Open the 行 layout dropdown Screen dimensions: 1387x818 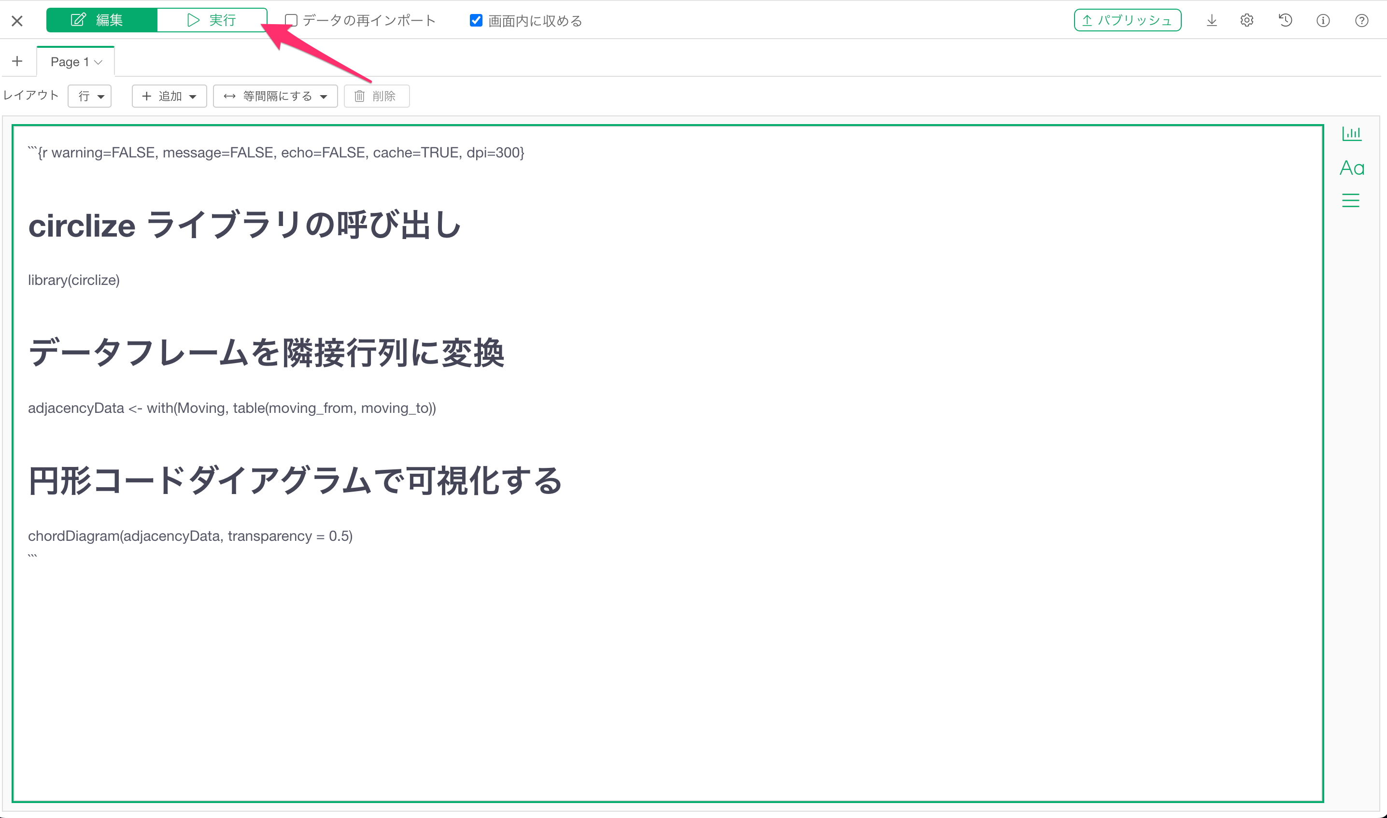90,96
